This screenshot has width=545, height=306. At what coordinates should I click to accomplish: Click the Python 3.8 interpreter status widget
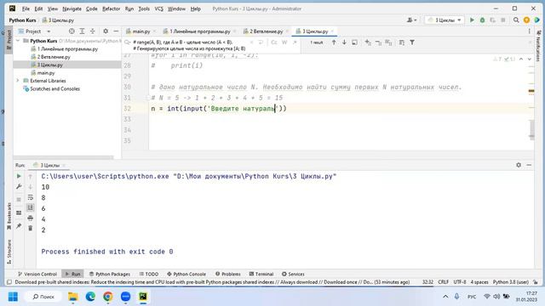(x=511, y=282)
